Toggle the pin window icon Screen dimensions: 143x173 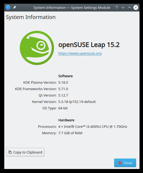14,7
